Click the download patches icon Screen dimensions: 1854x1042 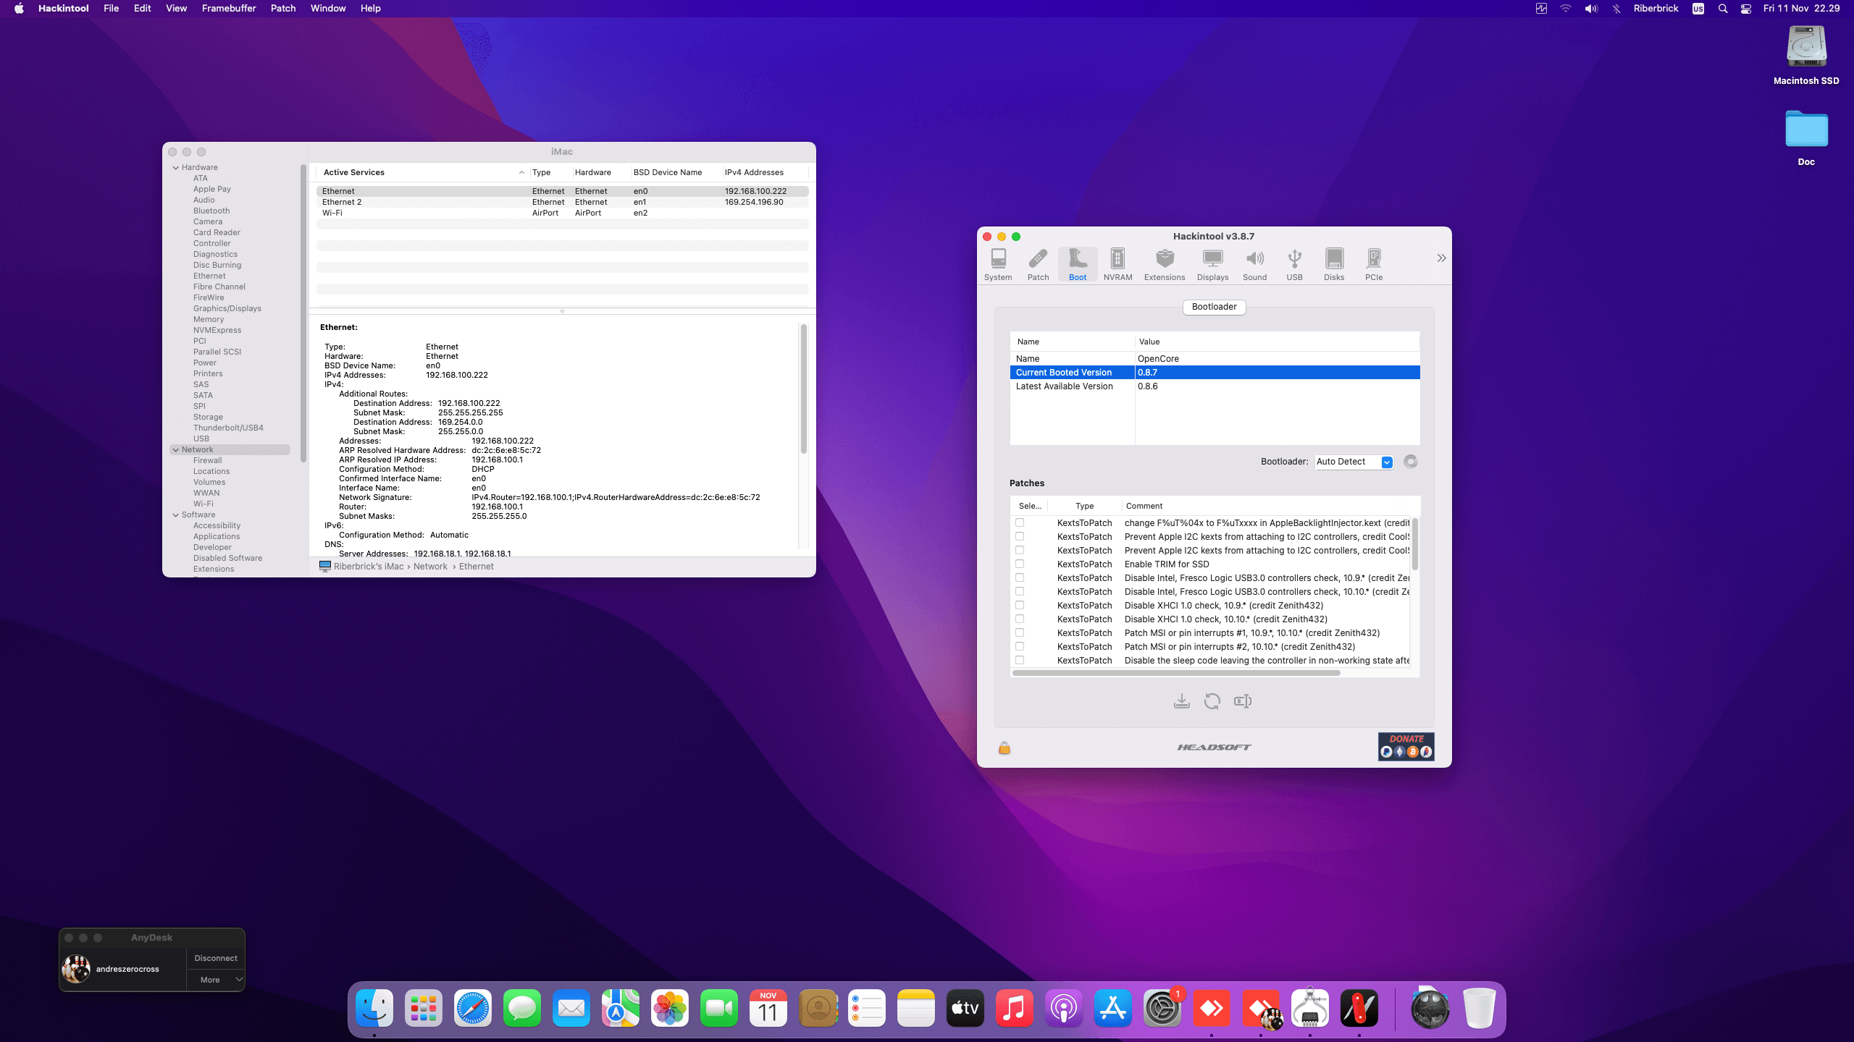(x=1181, y=701)
